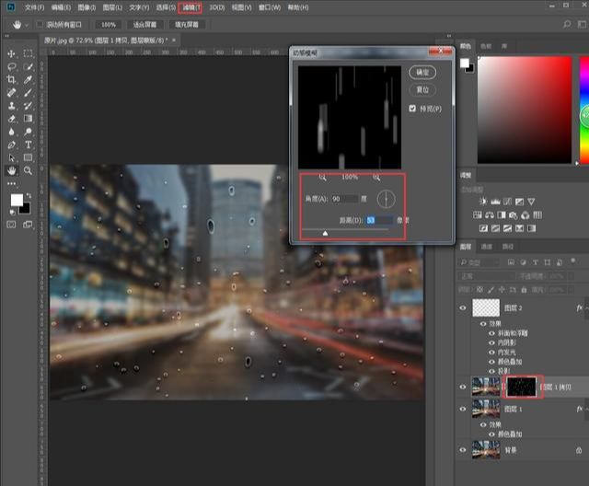
Task: Click the 填充屏幕 Fill Screen button
Action: point(187,25)
